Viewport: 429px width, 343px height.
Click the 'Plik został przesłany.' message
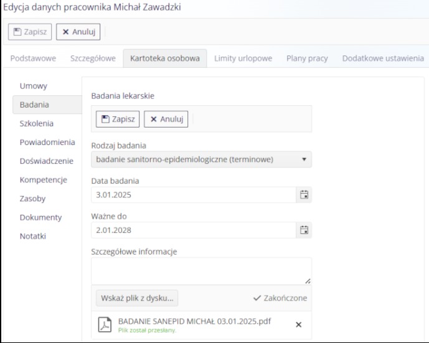coord(147,331)
